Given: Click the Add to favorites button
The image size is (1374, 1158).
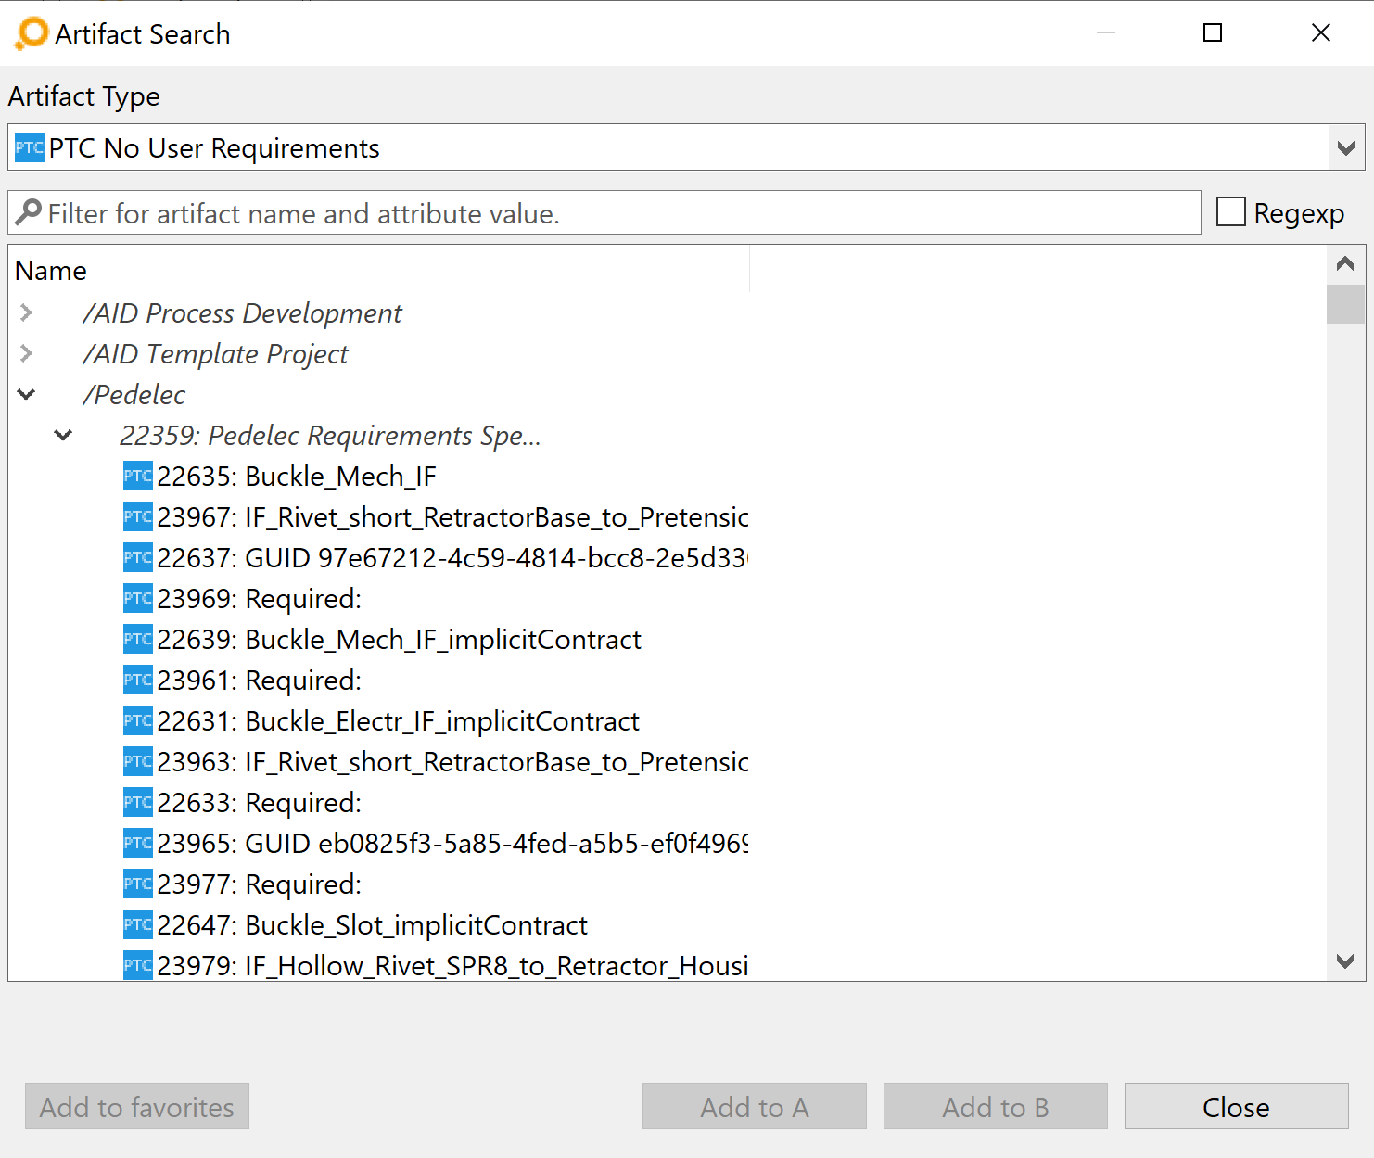Looking at the screenshot, I should tap(137, 1106).
